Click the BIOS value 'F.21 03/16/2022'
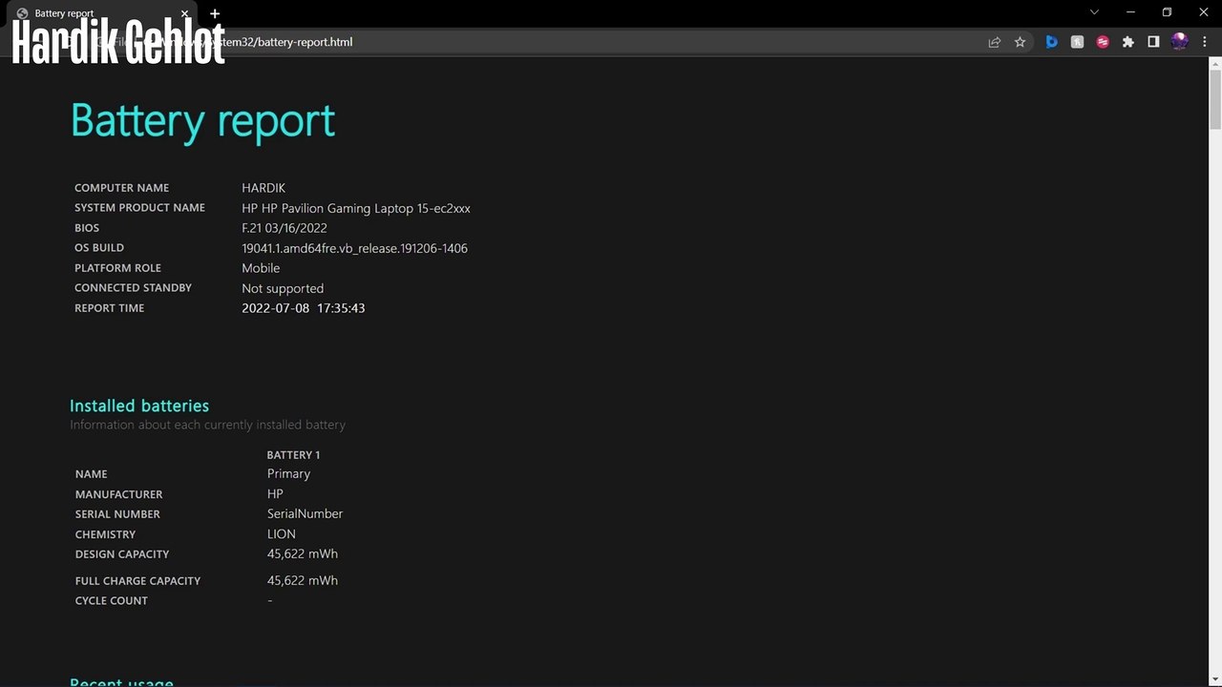Screen dimensions: 1222x687 284,228
